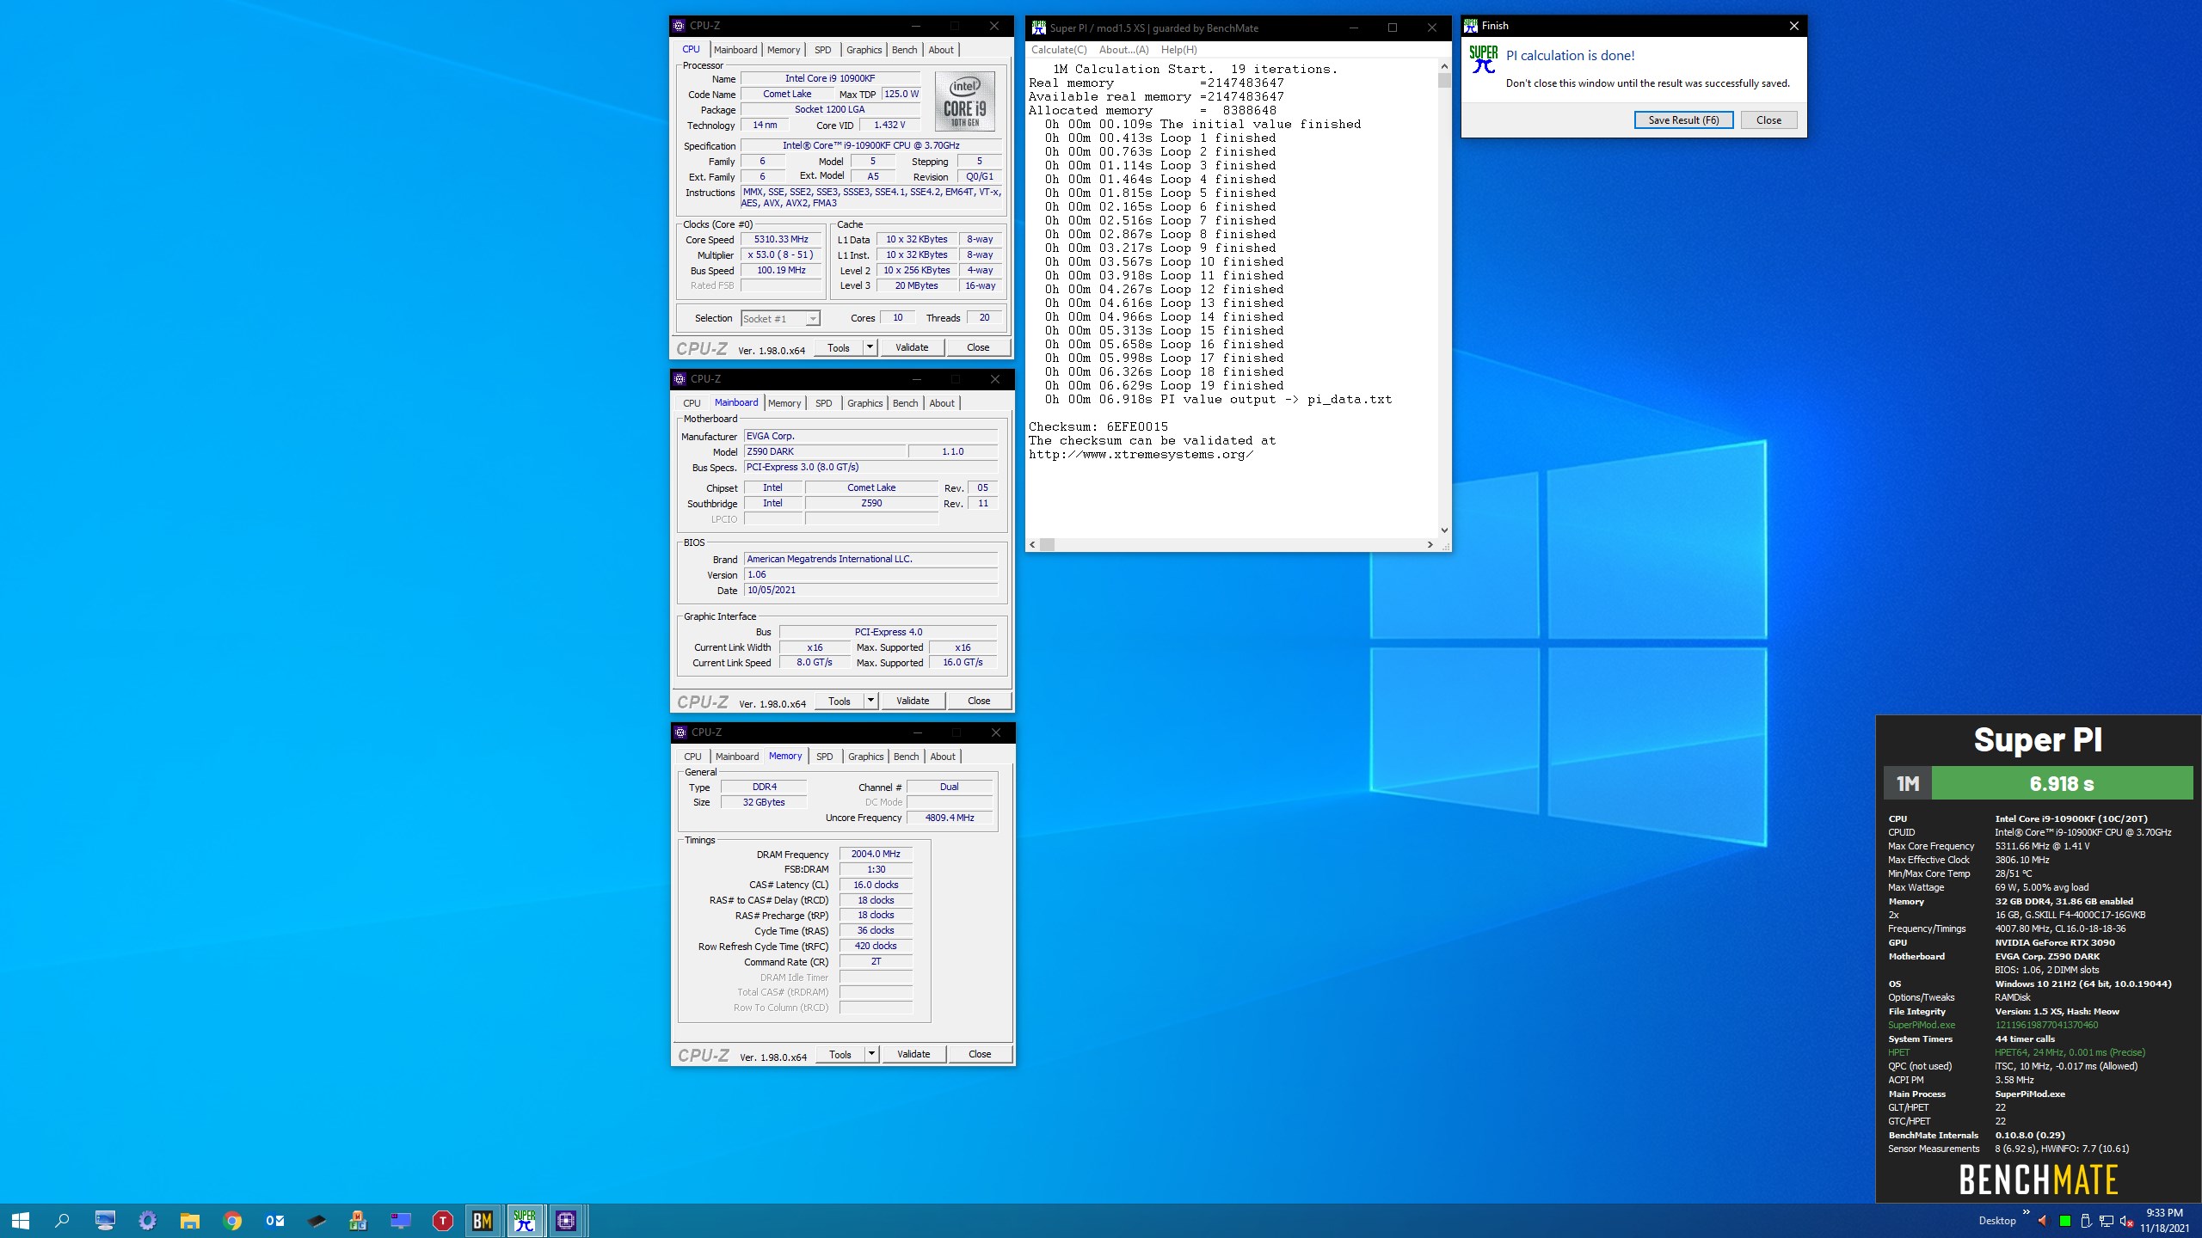This screenshot has height=1238, width=2202.
Task: Switch to SPD tab in top CPU-Z window
Action: 822,50
